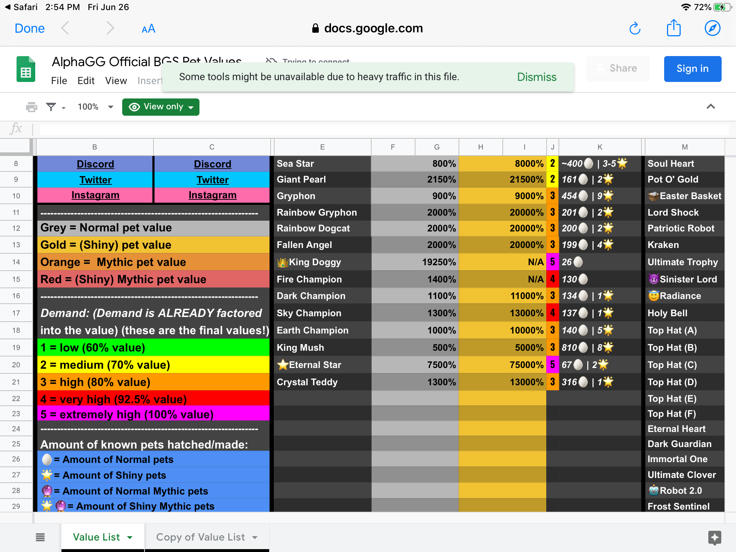Open the all sheets list icon
736x552 pixels.
40,537
